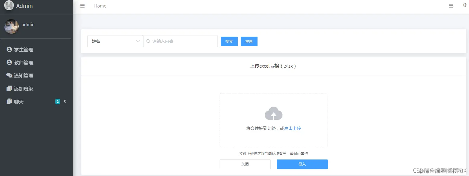Image resolution: width=469 pixels, height=176 pixels.
Task: Click the 文件上传速度 hint text
Action: tap(273, 154)
